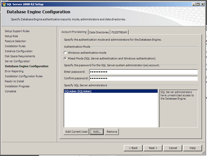Maximize the Setup window
Image resolution: width=207 pixels, height=156 pixels.
coord(198,4)
